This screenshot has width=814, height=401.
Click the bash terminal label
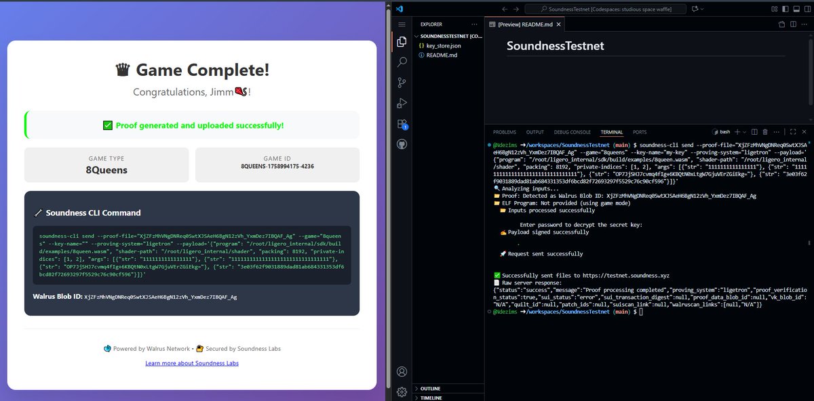point(720,132)
